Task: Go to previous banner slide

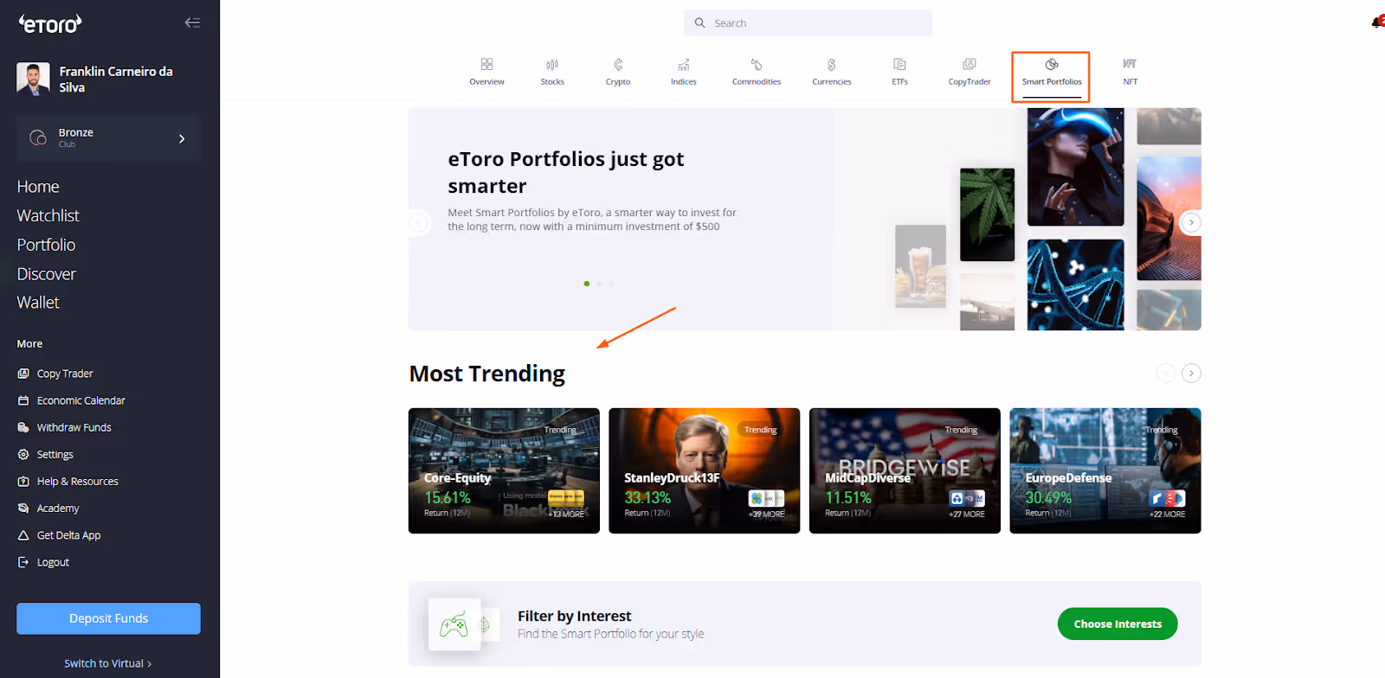Action: point(419,222)
